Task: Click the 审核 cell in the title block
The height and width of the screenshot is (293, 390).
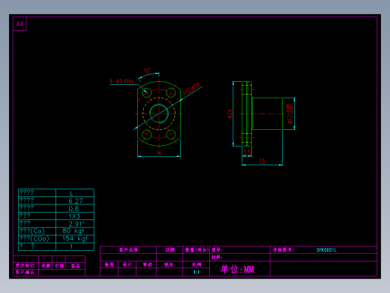Action: pos(147,264)
